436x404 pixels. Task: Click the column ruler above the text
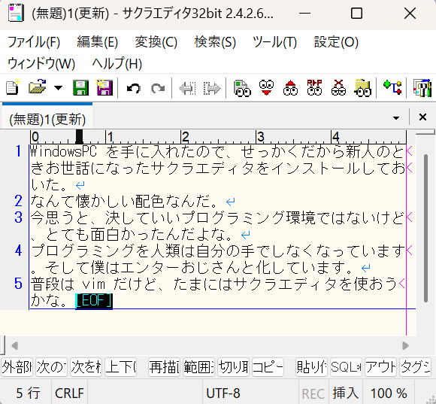point(218,137)
